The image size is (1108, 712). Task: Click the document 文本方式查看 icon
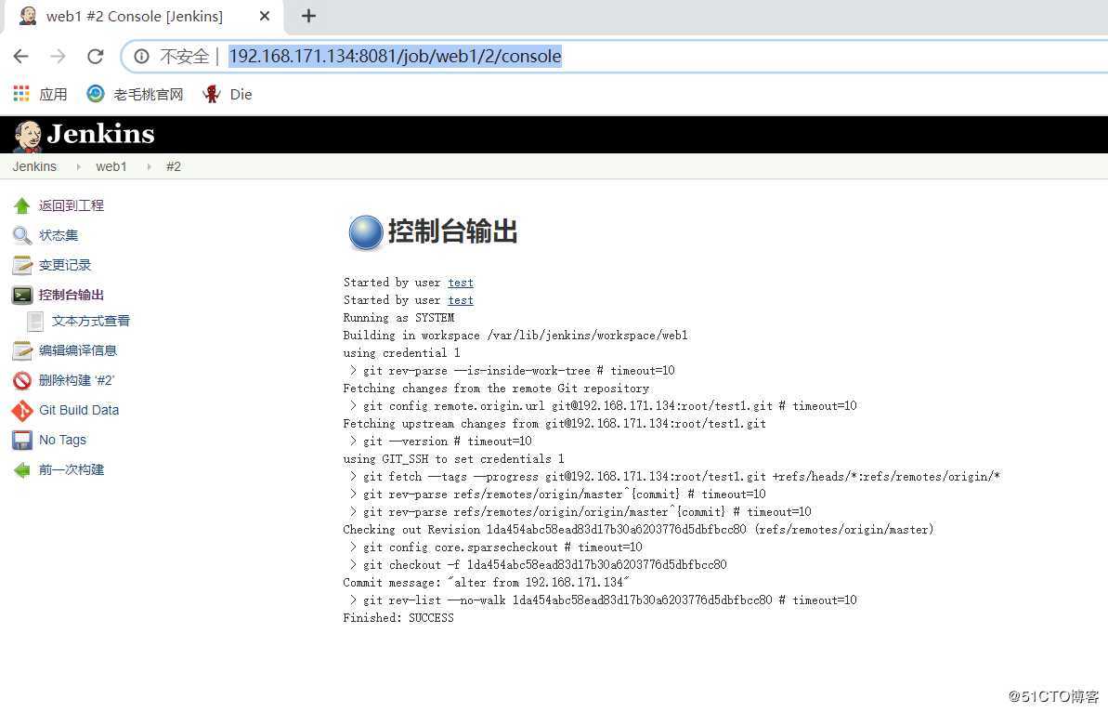(x=35, y=322)
